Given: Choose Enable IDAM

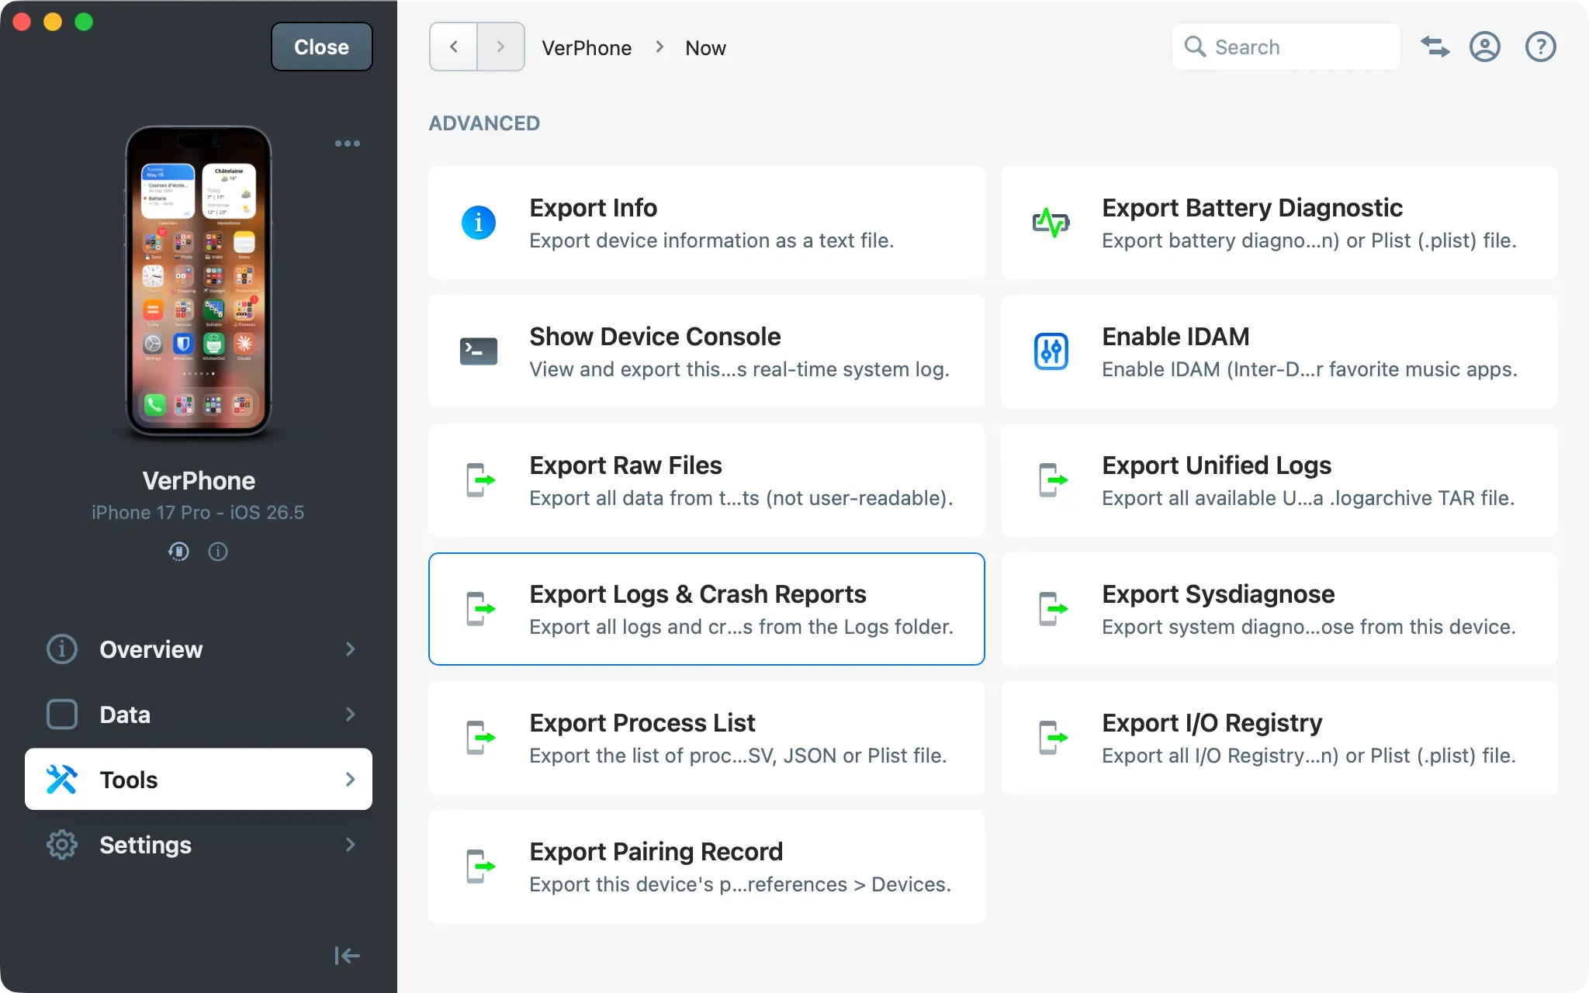Looking at the screenshot, I should pyautogui.click(x=1279, y=351).
